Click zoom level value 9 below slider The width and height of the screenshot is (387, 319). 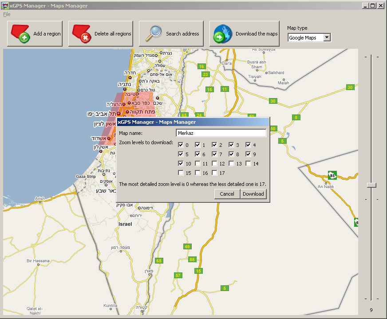(371, 310)
